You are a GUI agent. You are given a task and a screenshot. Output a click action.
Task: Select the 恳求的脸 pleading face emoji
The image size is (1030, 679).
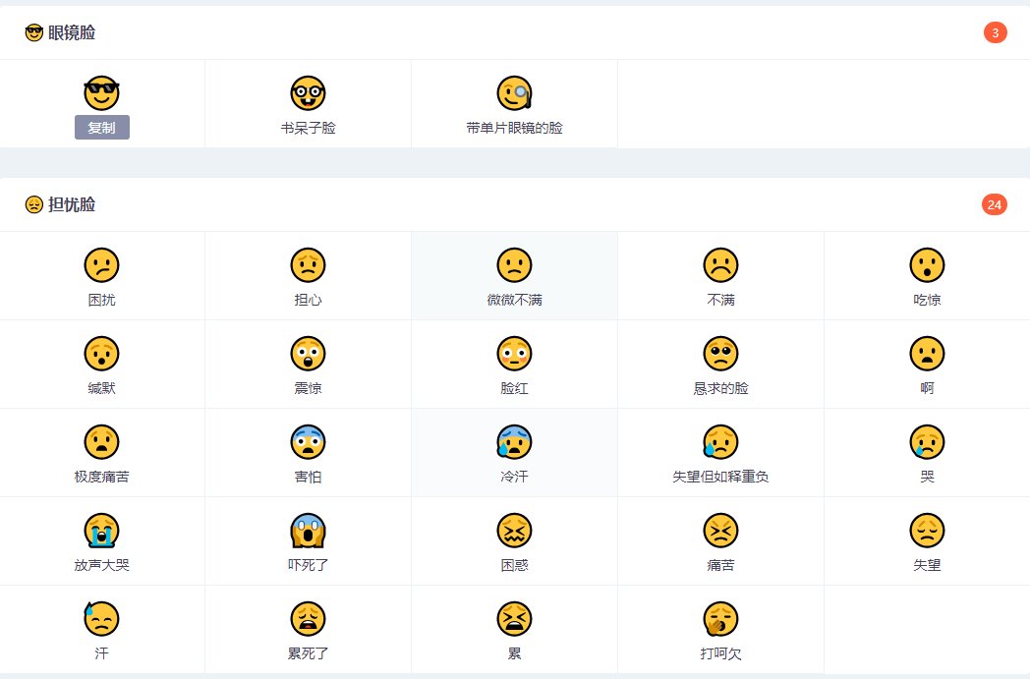[x=720, y=354]
